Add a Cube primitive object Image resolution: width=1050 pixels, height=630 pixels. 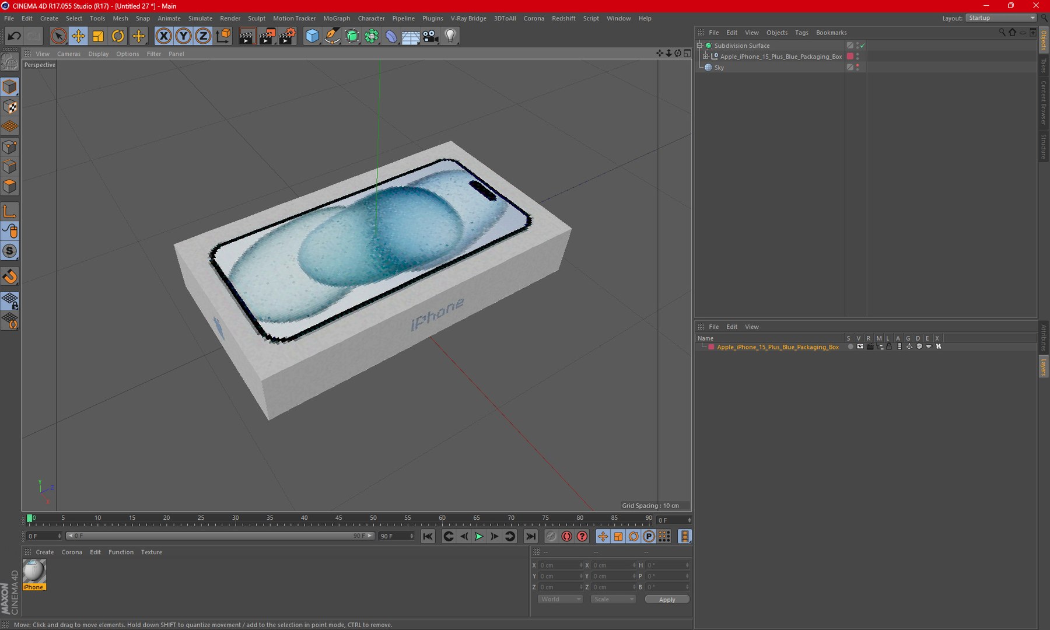312,36
